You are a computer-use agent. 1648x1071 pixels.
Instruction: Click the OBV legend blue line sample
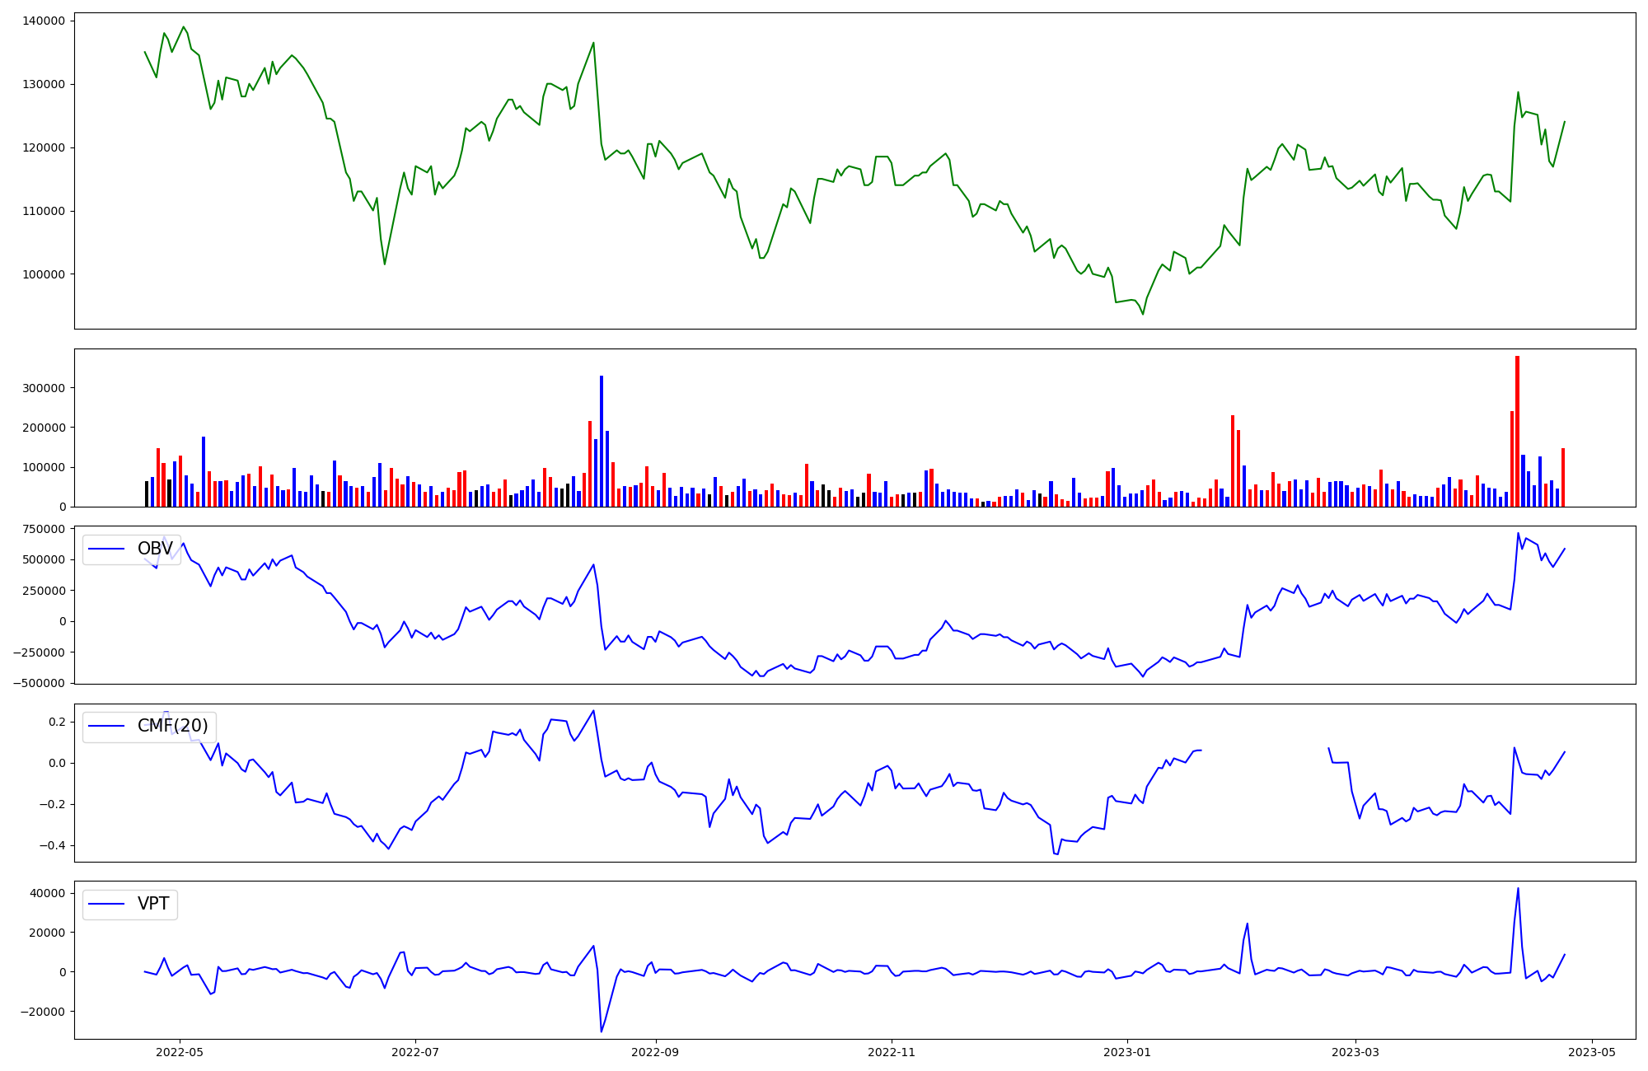[x=106, y=549]
